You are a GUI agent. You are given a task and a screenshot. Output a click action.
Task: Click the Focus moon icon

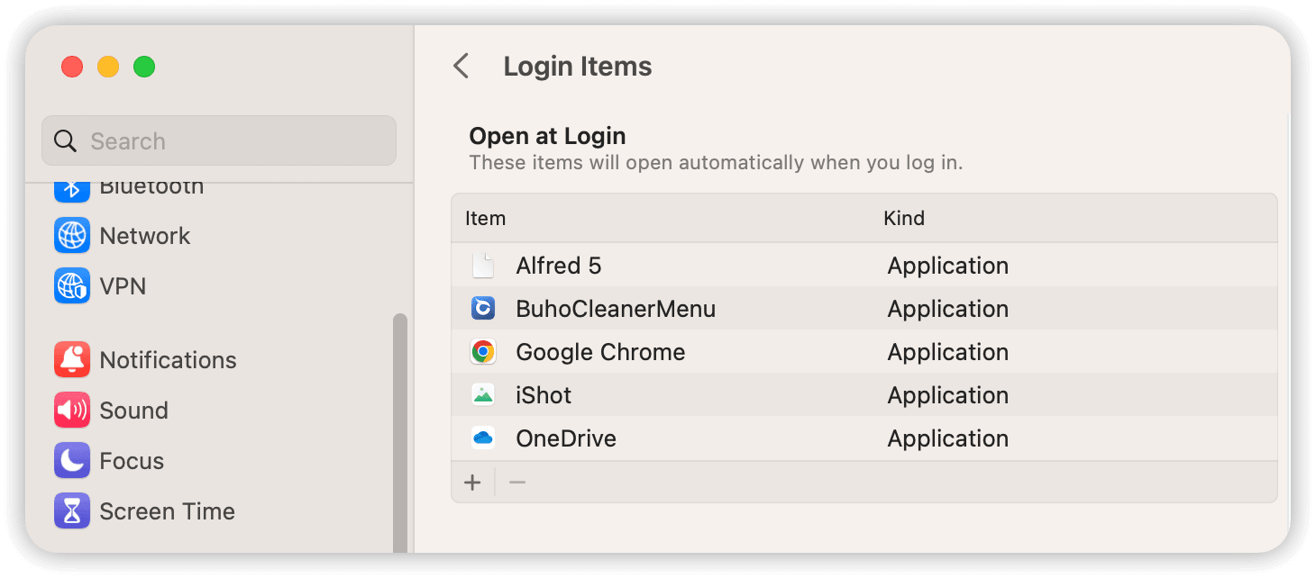tap(72, 461)
